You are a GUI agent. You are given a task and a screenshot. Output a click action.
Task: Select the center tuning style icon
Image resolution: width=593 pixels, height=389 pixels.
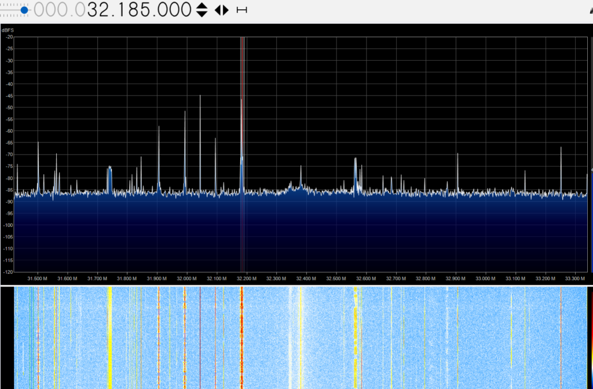point(241,10)
